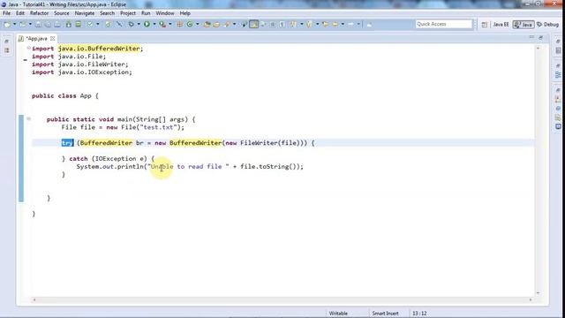Open the Navigate menu
Image resolution: width=565 pixels, height=318 pixels.
85,13
